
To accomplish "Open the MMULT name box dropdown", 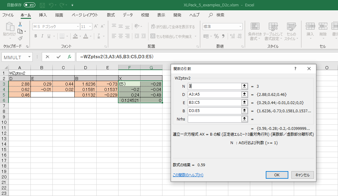I will [x=30, y=57].
